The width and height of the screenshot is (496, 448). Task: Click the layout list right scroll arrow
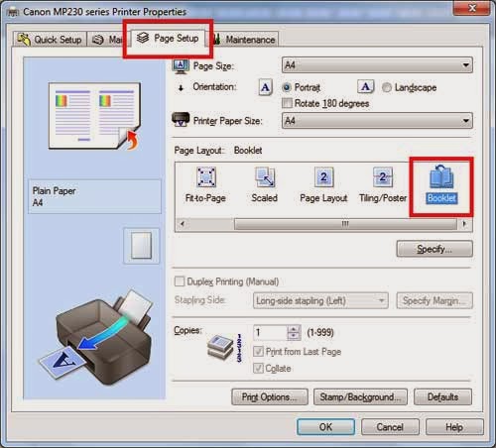click(464, 224)
